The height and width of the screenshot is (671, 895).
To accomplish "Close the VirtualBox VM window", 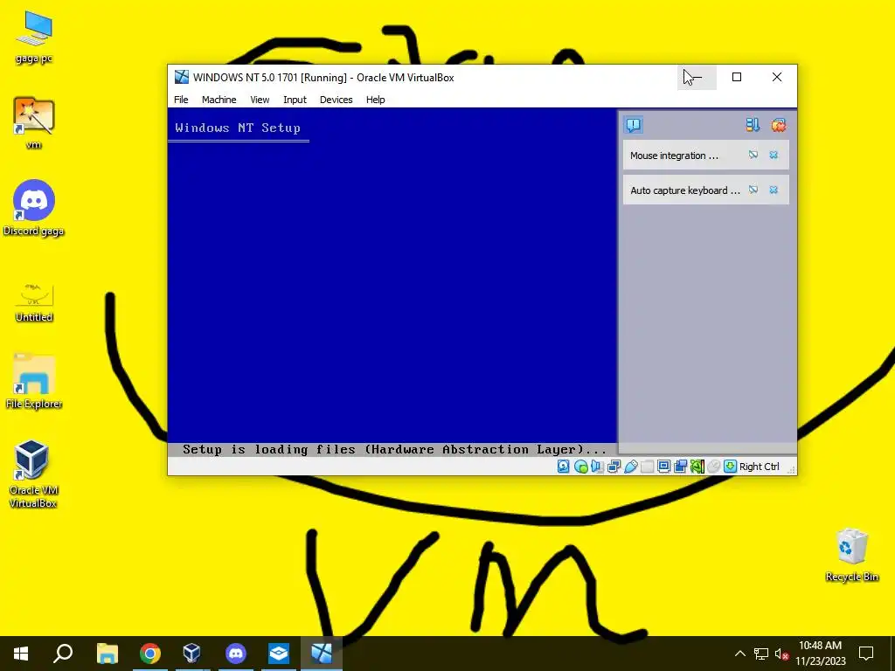I will click(777, 77).
